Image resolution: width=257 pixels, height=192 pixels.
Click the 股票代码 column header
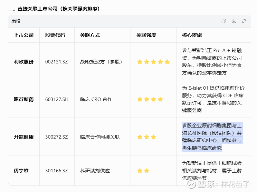[x=55, y=35]
